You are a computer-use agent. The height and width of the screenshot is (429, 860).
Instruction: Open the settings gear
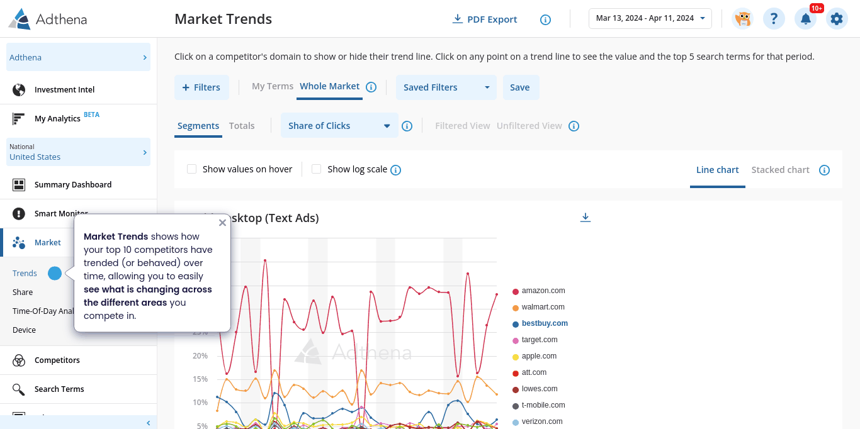click(836, 19)
